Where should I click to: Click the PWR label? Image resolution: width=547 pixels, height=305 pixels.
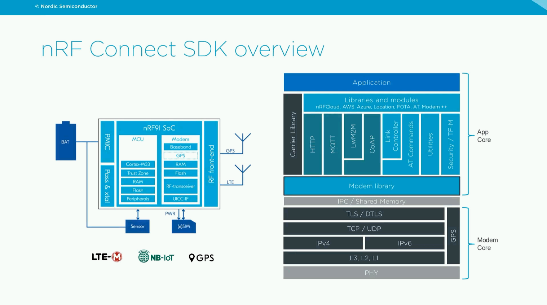[170, 213]
